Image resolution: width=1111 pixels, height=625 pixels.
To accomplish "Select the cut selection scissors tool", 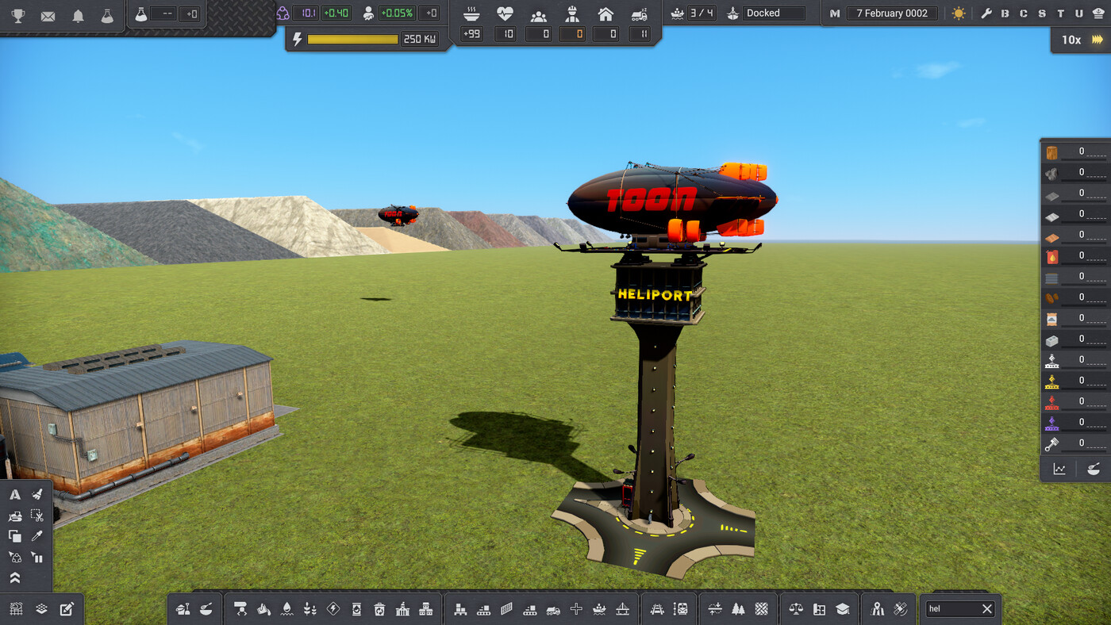I will (37, 516).
